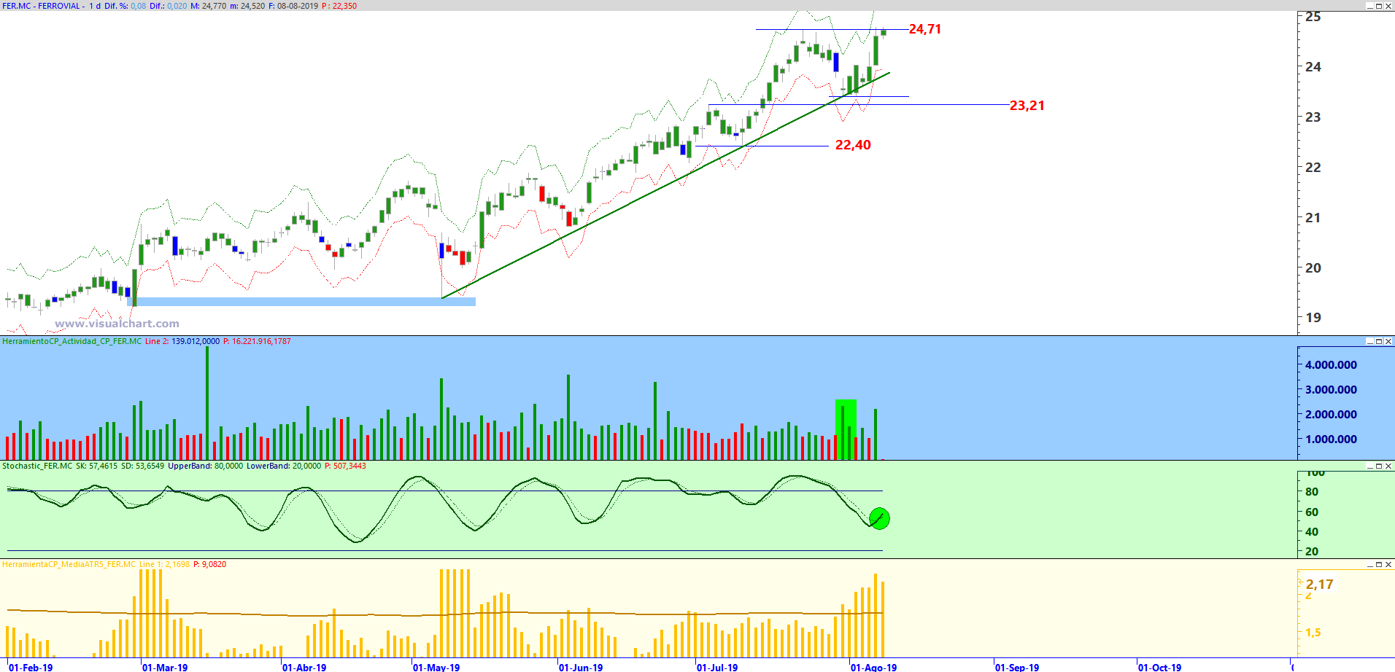Click the 01-Jul-19 date label
This screenshot has width=1395, height=672.
[x=717, y=667]
